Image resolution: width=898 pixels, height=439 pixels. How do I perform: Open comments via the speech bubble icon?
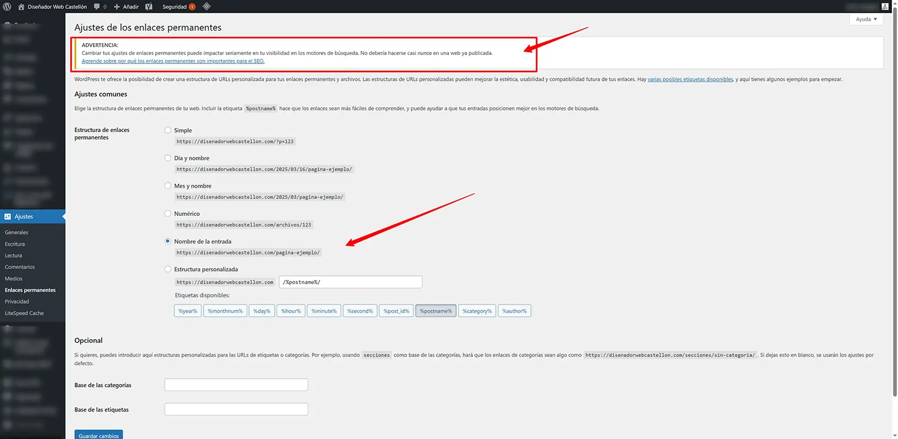click(96, 7)
